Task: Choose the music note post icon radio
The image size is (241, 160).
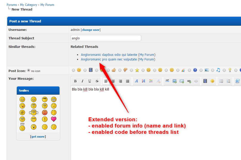Action: click(x=213, y=70)
